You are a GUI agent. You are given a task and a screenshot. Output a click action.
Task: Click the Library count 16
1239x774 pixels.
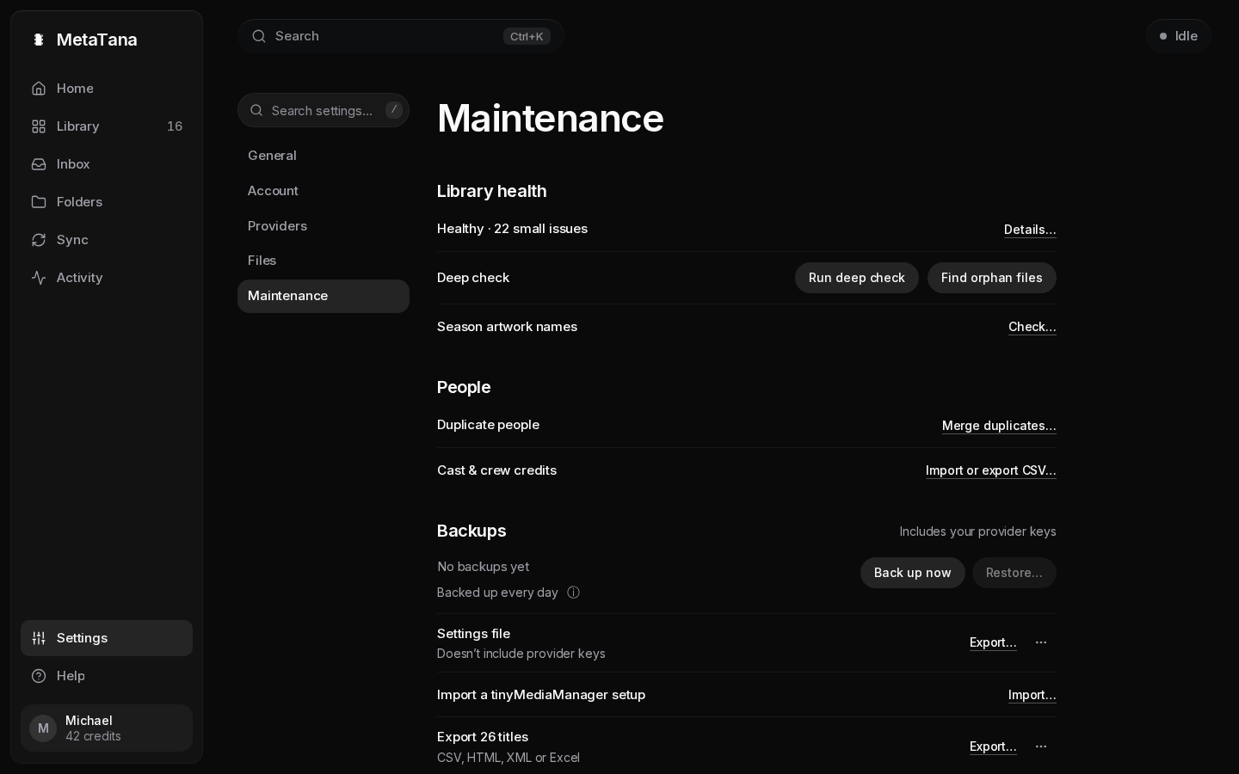coord(175,126)
